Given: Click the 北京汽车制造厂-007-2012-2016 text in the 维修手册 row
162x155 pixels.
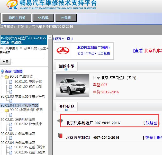Looking at the screenshot, I should coord(93,138).
